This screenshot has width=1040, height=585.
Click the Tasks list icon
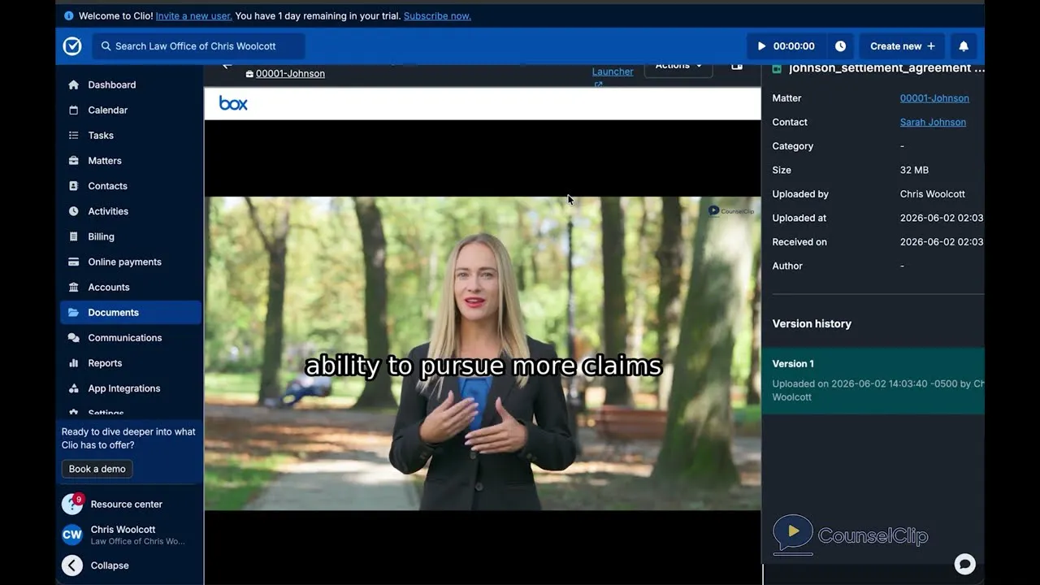[x=74, y=135]
